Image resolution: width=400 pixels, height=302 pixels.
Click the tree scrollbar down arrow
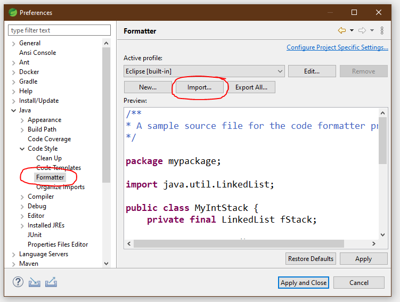(x=107, y=263)
